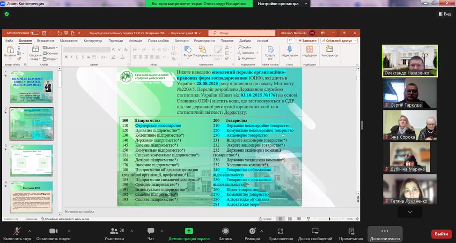Open the Участники participants panel

coord(114,231)
